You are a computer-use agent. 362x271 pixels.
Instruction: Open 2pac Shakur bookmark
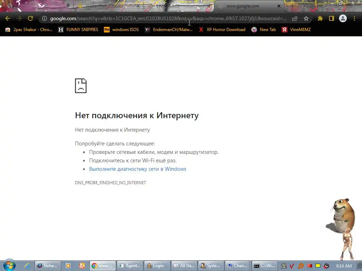[x=29, y=30]
